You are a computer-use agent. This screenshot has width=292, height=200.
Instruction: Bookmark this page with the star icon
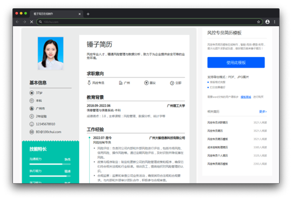(x=258, y=22)
